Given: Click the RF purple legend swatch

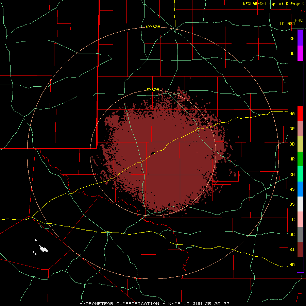Looking at the screenshot, I should pos(300,38).
